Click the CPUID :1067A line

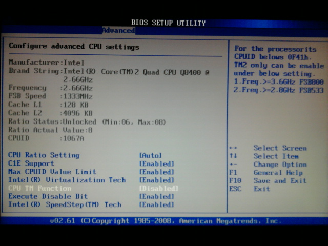(46, 138)
